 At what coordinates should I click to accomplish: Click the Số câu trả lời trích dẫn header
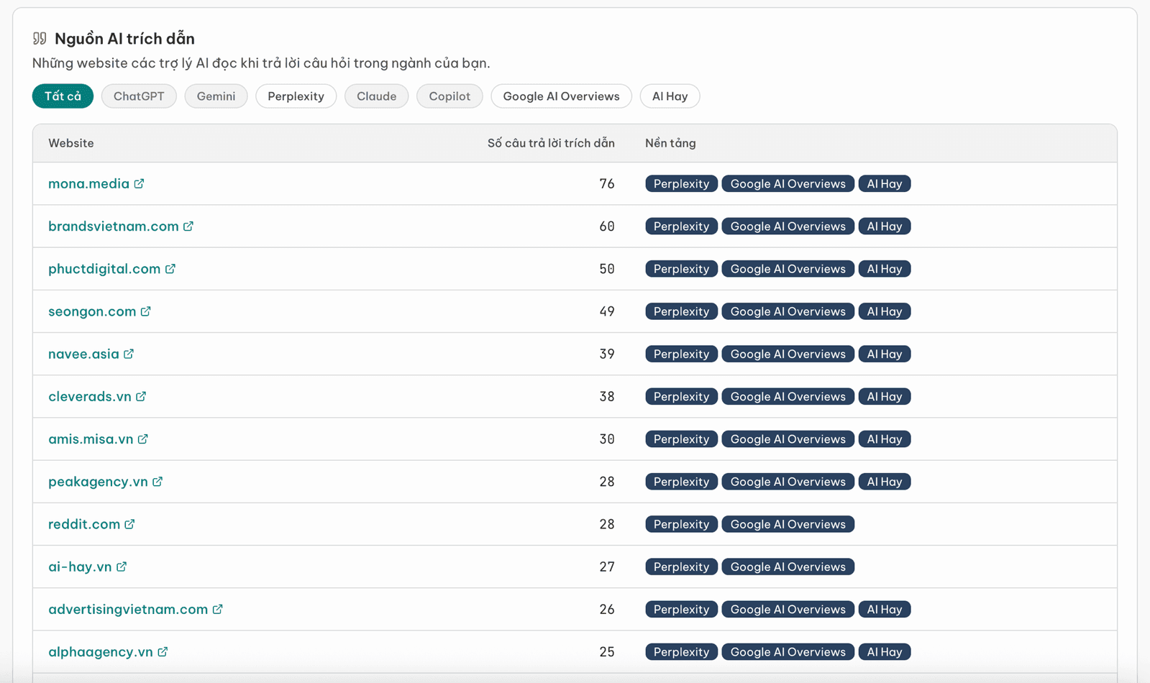coord(551,143)
